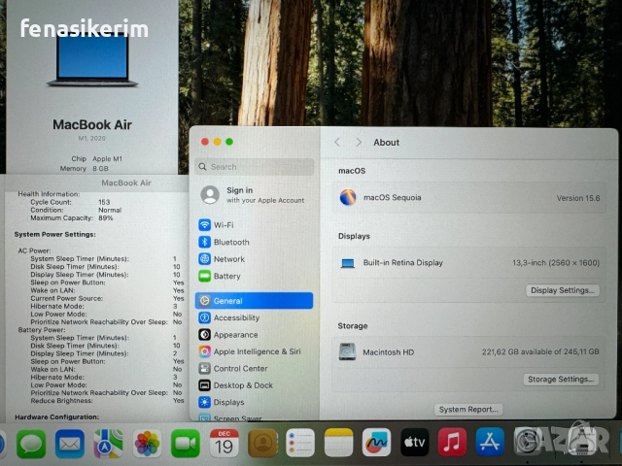The image size is (622, 466).
Task: Launch App Store from the Dock
Action: 490,442
